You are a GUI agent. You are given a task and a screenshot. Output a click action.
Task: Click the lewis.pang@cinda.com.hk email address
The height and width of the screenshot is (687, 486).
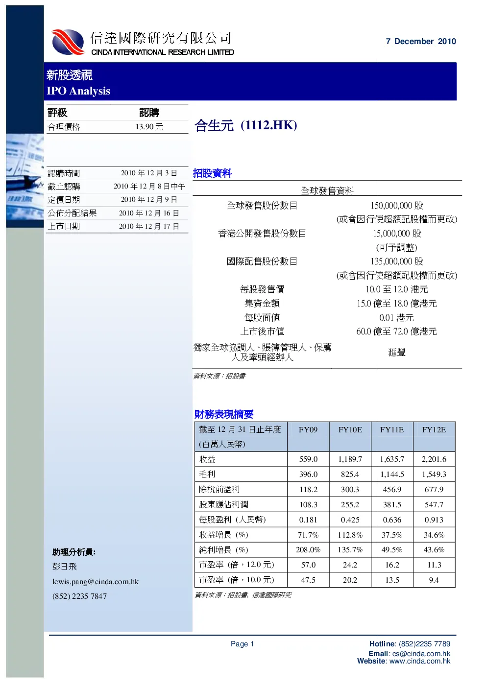(96, 582)
